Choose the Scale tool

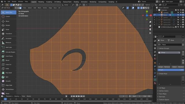[8, 29]
